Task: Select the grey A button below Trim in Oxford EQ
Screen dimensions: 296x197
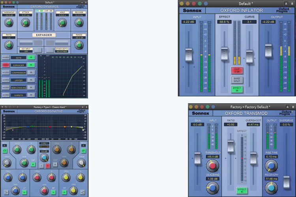Action: pyautogui.click(x=41, y=165)
